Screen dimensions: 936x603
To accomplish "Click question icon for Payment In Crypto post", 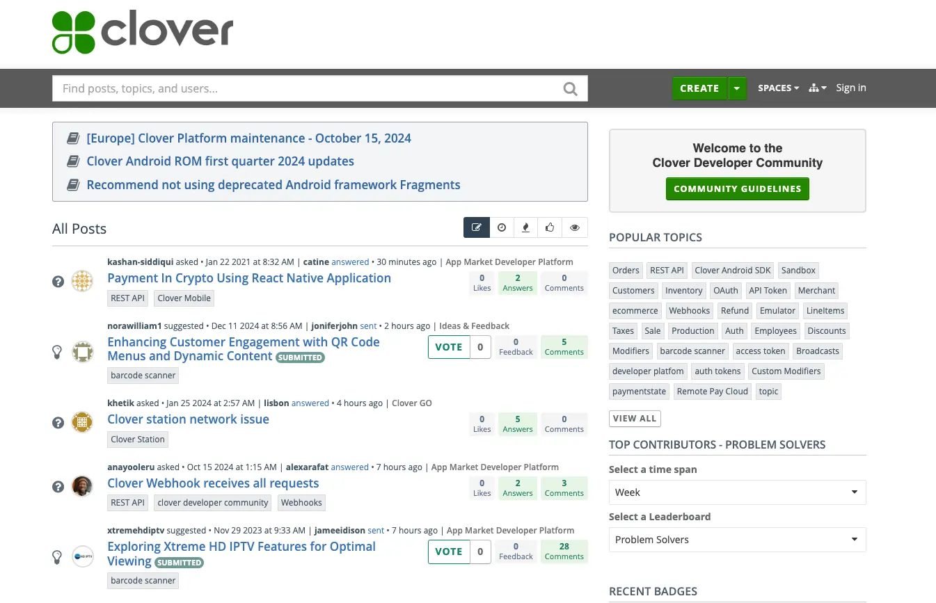I will [58, 282].
